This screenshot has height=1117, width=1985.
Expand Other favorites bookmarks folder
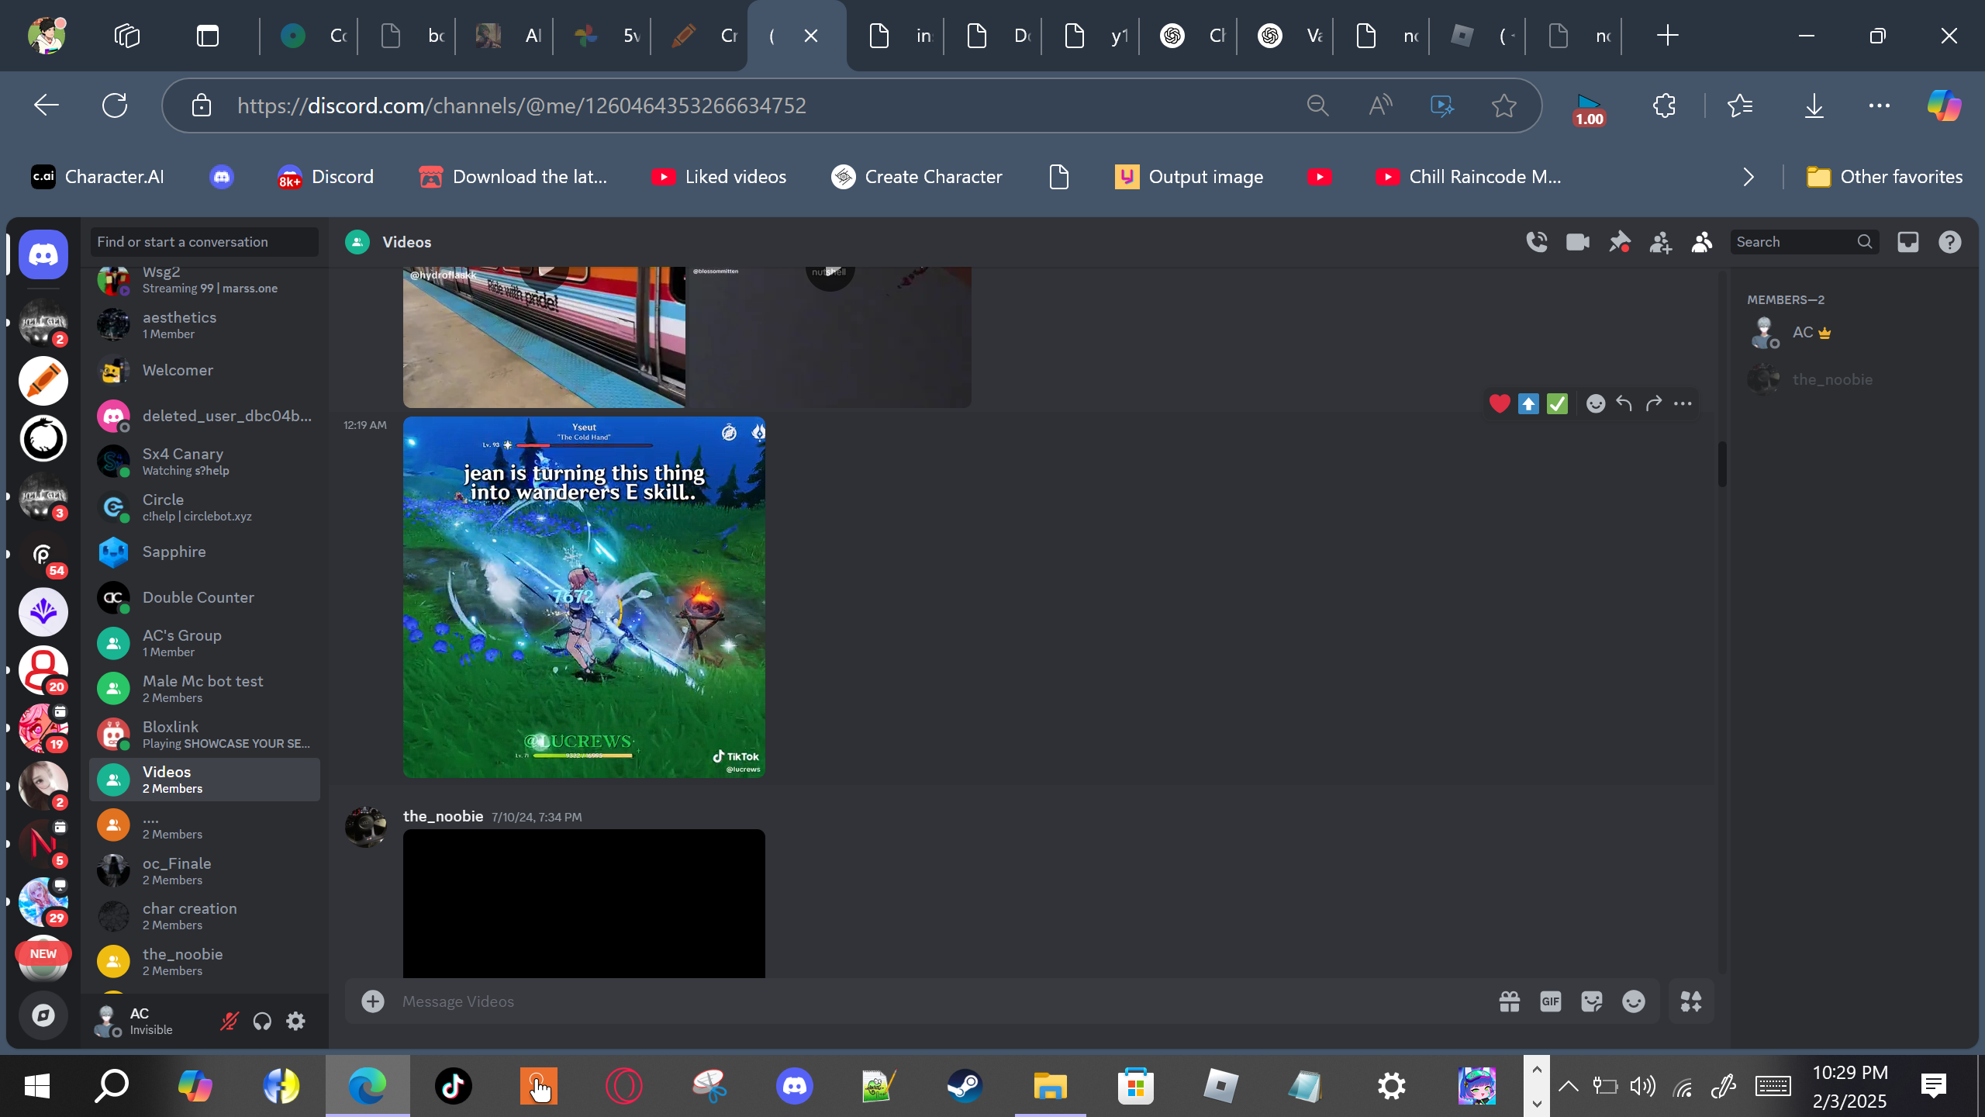(x=1884, y=177)
